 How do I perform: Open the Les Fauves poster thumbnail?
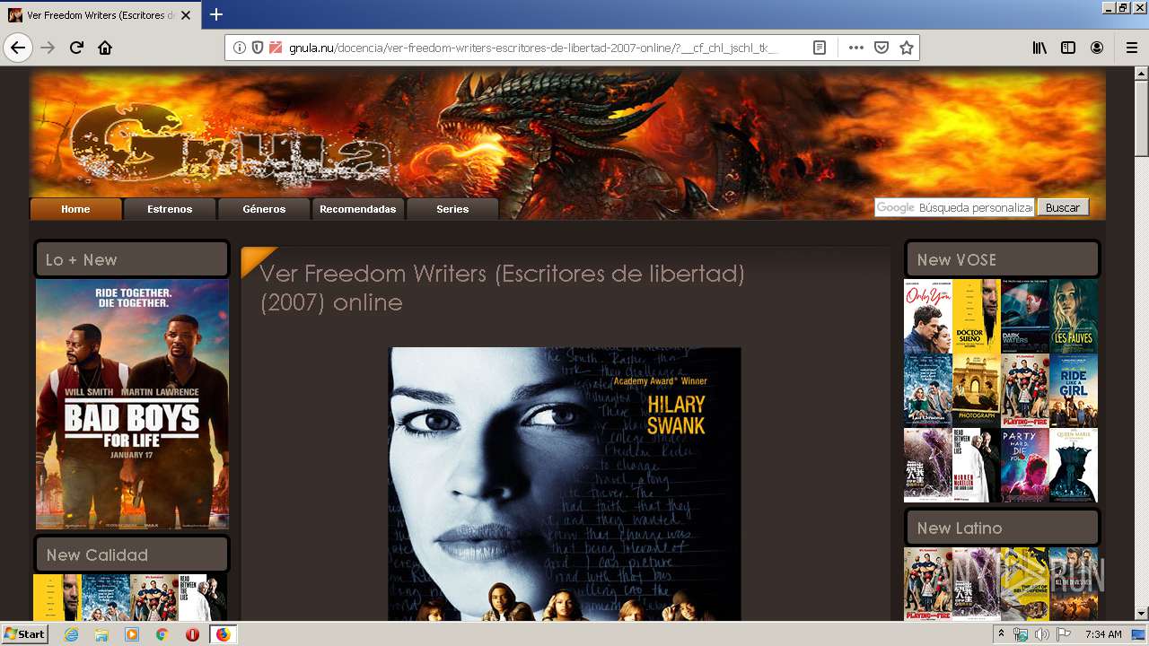1074,317
